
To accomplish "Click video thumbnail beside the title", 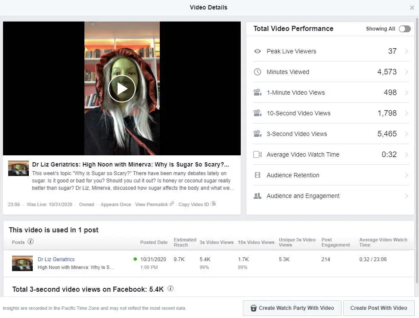I will coord(19,168).
